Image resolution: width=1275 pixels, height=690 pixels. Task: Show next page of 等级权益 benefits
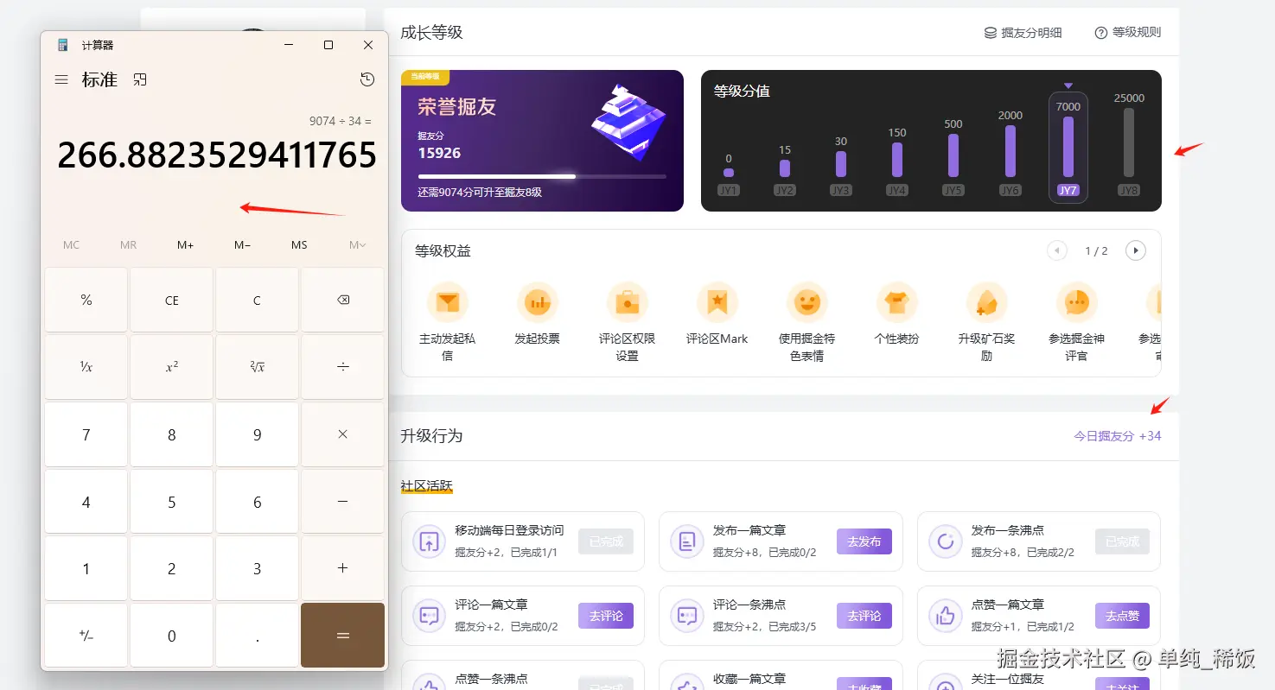coord(1135,250)
